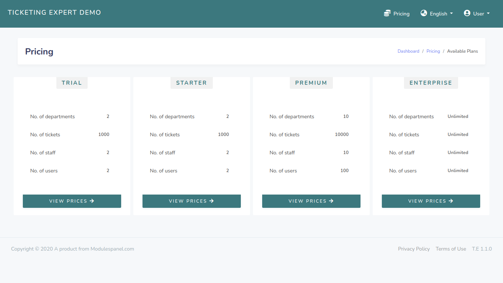Click the TICKETING EXPERT DEMO title
Viewport: 503px width, 283px height.
[54, 12]
